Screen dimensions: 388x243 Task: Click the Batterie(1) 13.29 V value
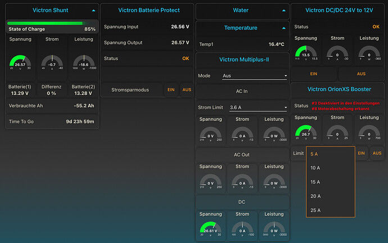click(20, 93)
